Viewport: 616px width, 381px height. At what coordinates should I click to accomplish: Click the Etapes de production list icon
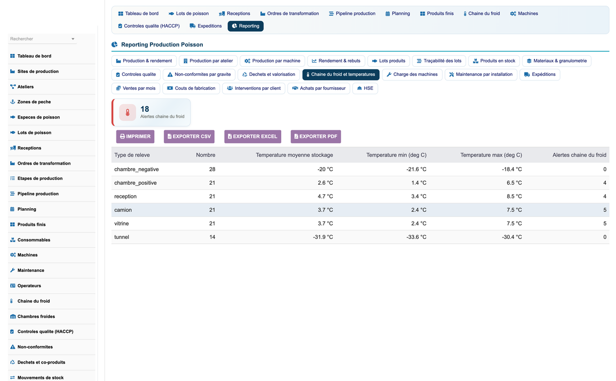[x=13, y=178]
